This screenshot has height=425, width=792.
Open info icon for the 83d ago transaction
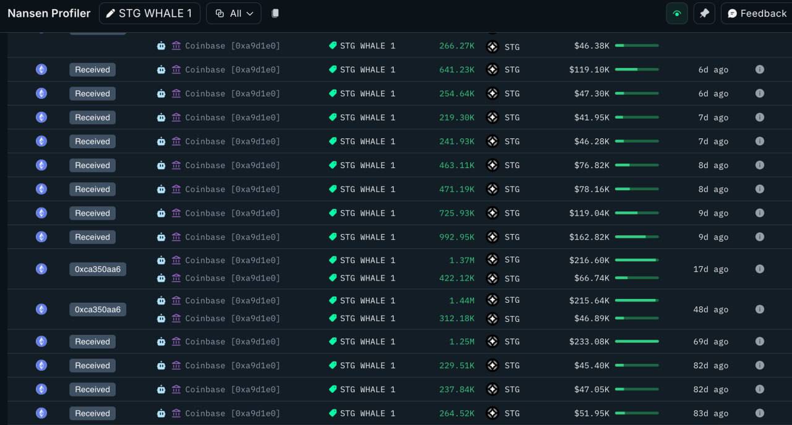point(760,413)
